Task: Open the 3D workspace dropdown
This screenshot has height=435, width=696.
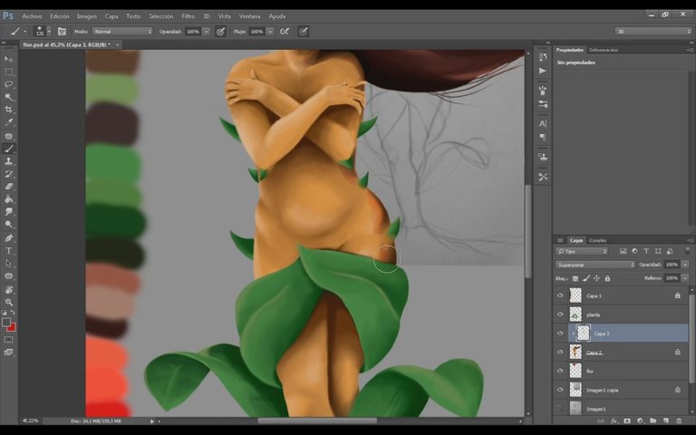Action: point(653,32)
